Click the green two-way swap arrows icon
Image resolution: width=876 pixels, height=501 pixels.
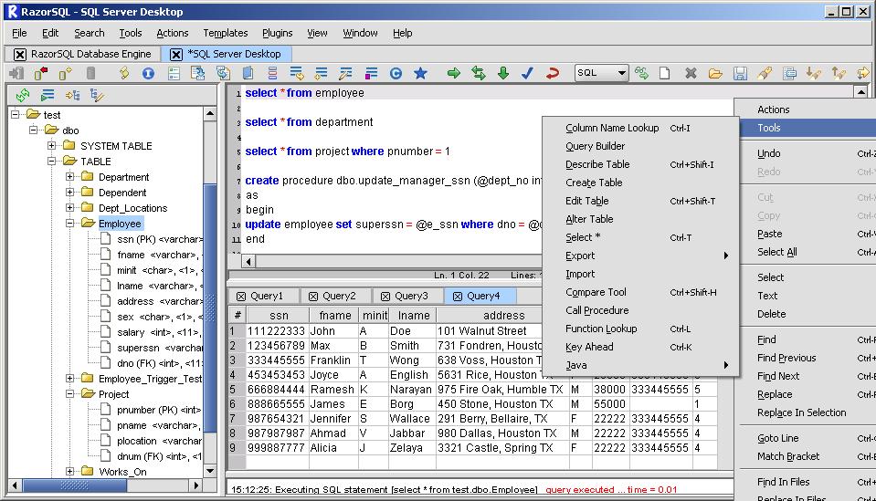tap(479, 73)
